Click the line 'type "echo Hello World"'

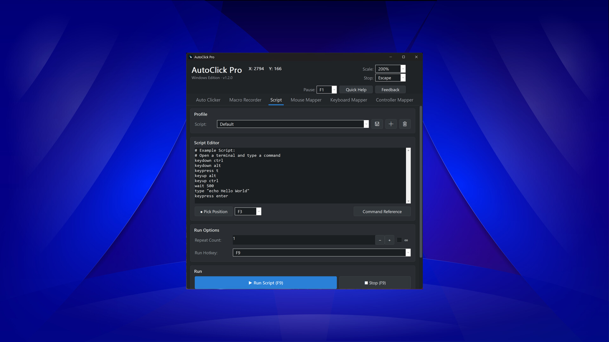tap(222, 191)
